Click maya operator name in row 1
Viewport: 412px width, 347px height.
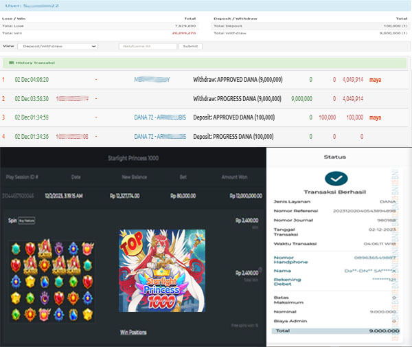point(375,80)
